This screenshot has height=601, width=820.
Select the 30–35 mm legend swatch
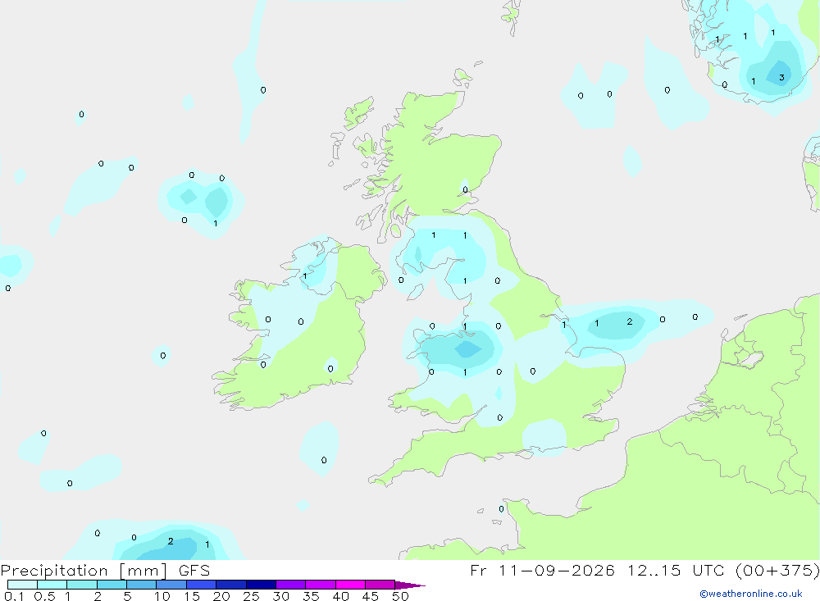coord(291,585)
